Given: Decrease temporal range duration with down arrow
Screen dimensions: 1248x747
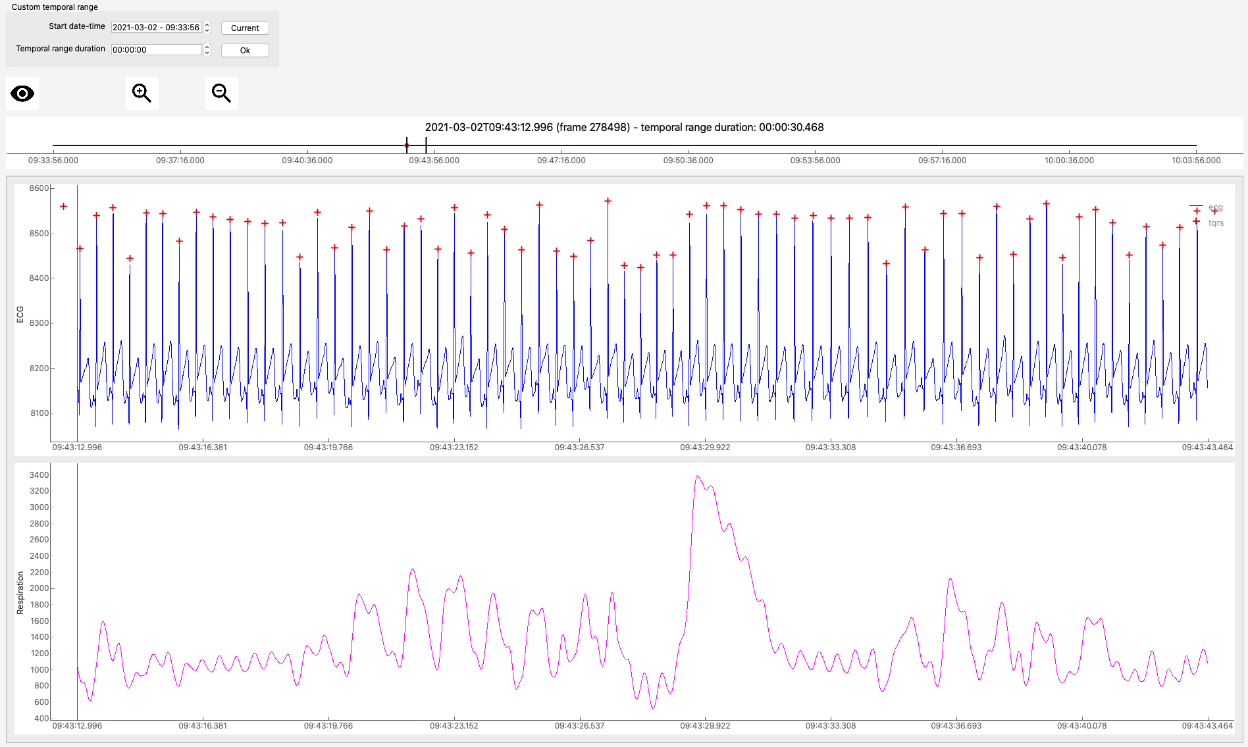Looking at the screenshot, I should click(207, 53).
